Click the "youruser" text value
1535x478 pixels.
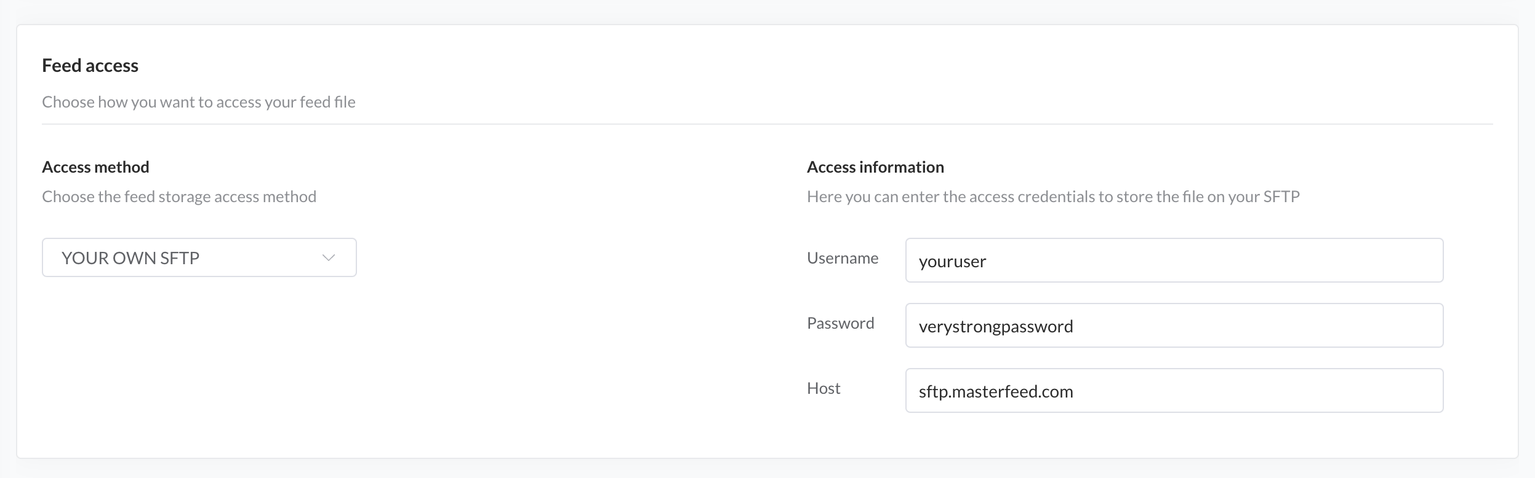(x=952, y=262)
